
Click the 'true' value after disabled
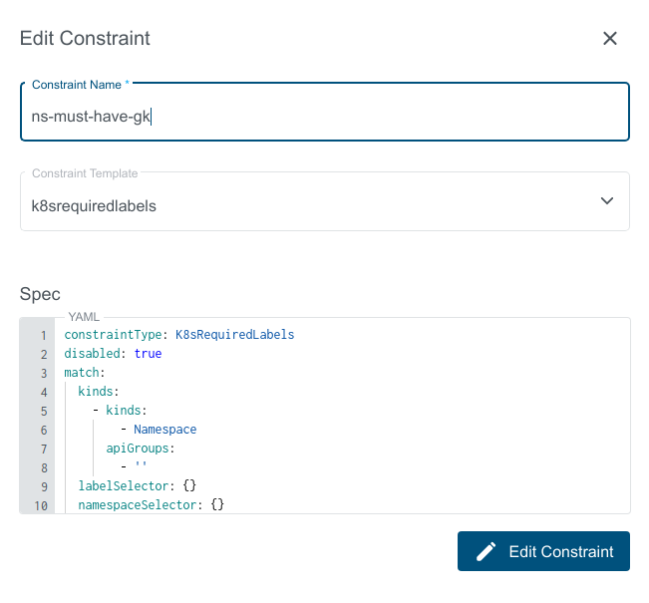[148, 354]
